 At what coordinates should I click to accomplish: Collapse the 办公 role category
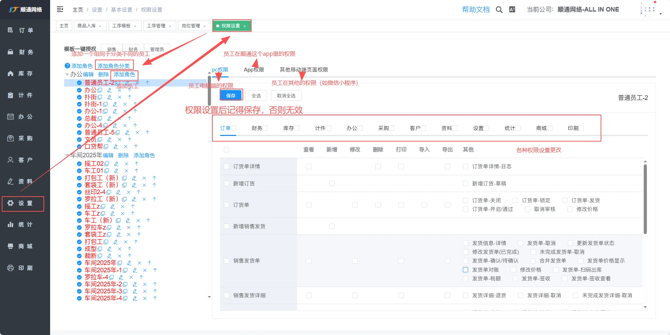point(67,74)
